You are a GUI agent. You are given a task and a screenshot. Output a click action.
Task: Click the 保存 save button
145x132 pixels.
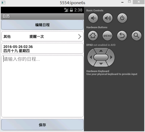[42, 125]
